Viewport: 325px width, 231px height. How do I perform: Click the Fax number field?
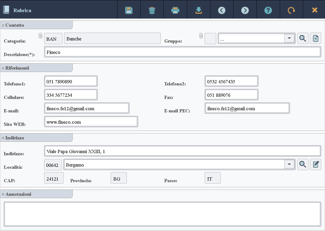(x=231, y=95)
